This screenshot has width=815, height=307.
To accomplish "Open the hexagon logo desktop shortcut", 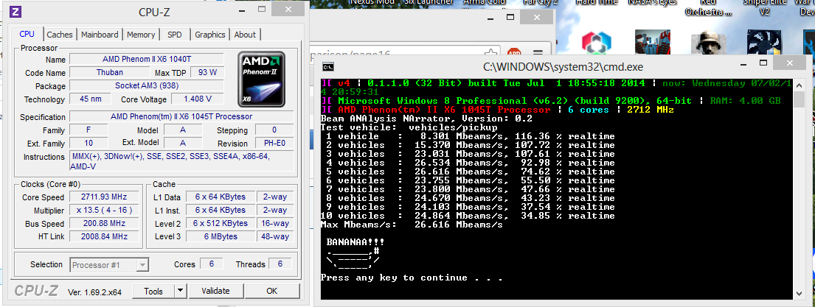I will point(595,43).
